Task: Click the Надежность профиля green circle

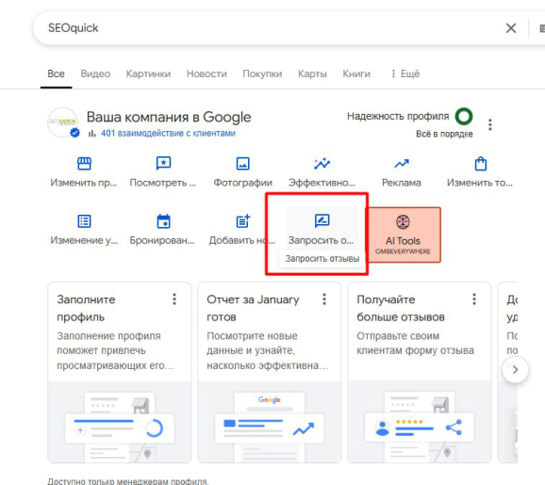Action: coord(464,116)
